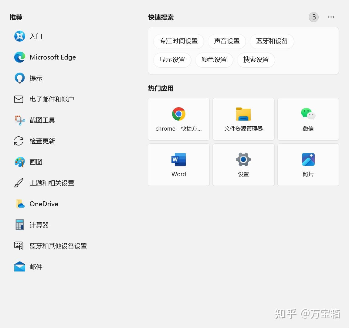Screen dimensions: 349x328
Task: Launch Microsoft Edge from the recommended list
Action: [53, 57]
